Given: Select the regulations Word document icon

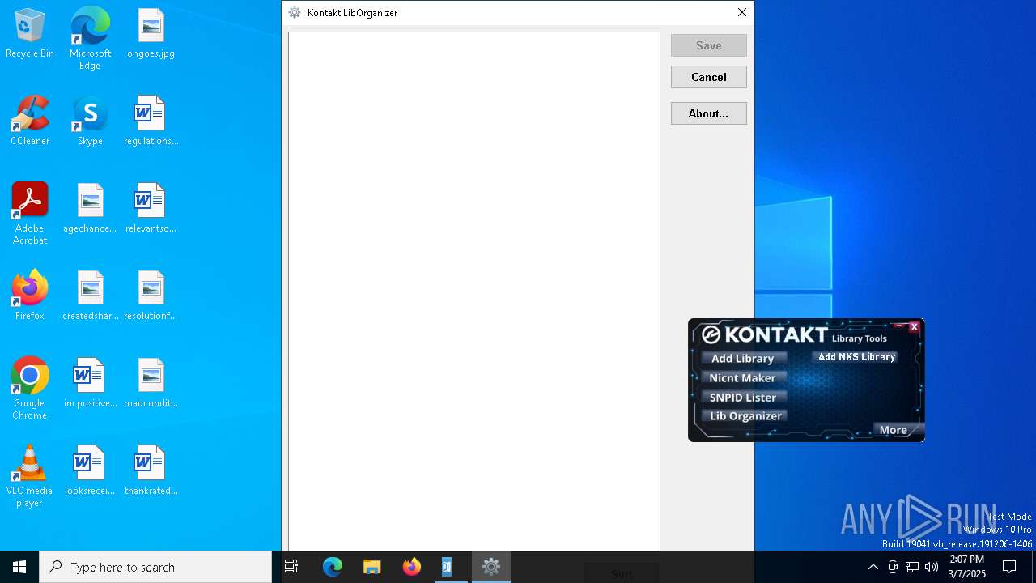Looking at the screenshot, I should 151,121.
